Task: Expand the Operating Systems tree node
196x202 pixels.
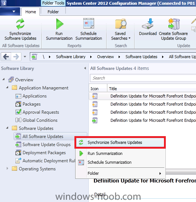Action: tap(7, 169)
